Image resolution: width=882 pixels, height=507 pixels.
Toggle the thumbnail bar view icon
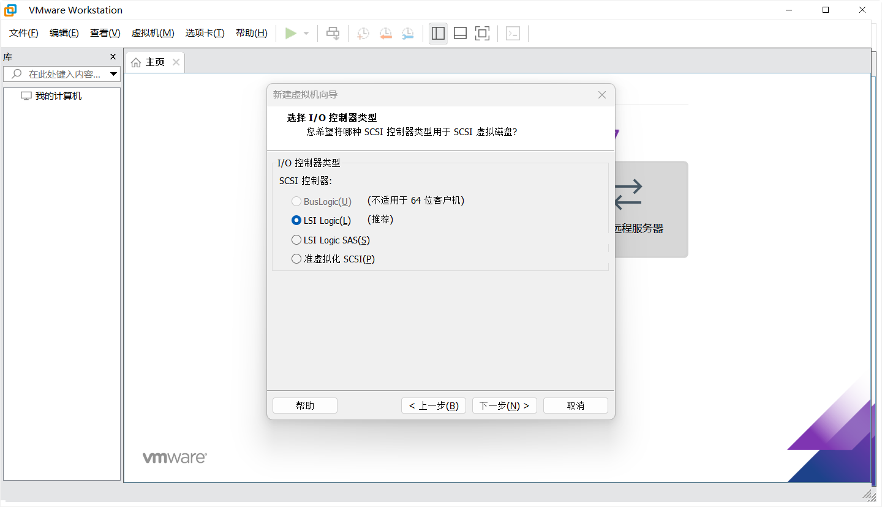pyautogui.click(x=460, y=34)
